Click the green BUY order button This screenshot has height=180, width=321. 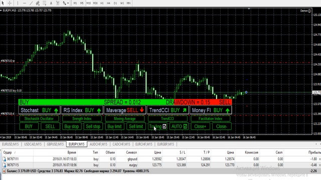click(x=29, y=126)
